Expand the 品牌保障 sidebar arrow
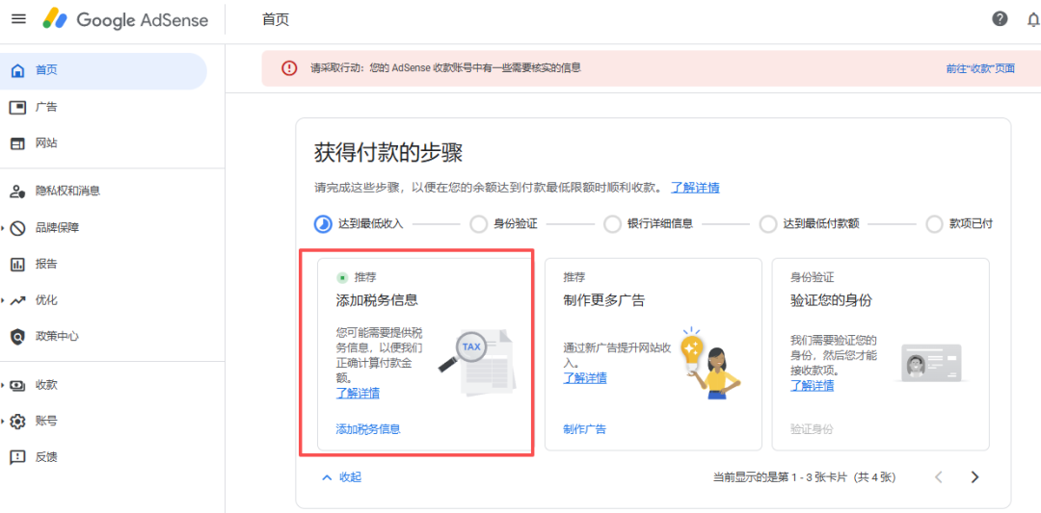1041x513 pixels. (x=3, y=228)
